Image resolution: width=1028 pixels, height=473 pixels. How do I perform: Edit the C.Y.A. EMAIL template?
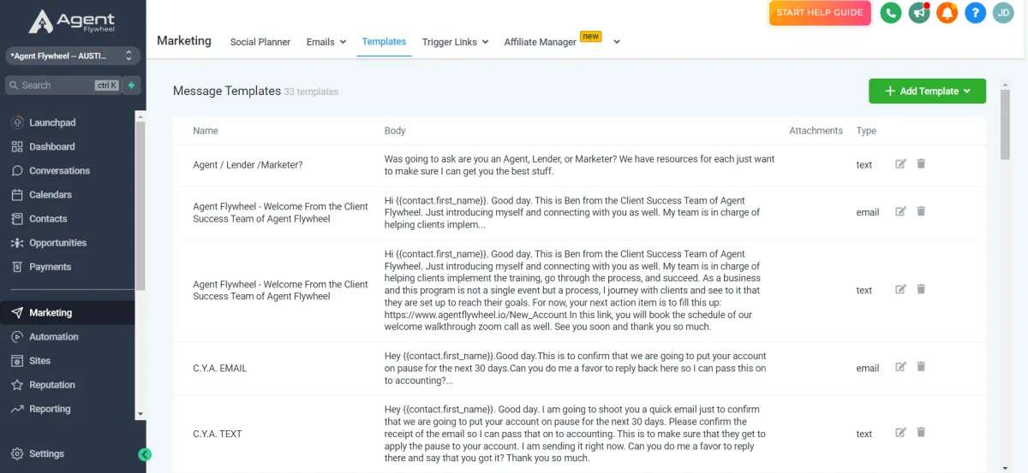900,367
